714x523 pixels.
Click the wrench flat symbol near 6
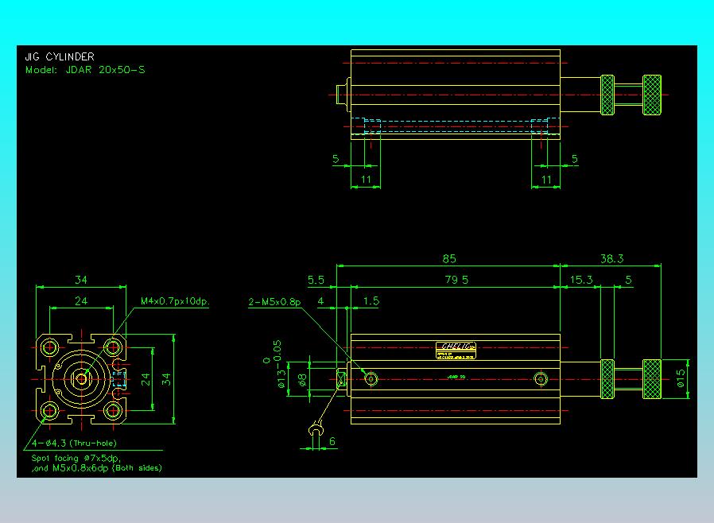click(x=316, y=429)
